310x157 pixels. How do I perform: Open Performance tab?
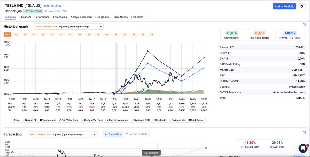coord(42,17)
